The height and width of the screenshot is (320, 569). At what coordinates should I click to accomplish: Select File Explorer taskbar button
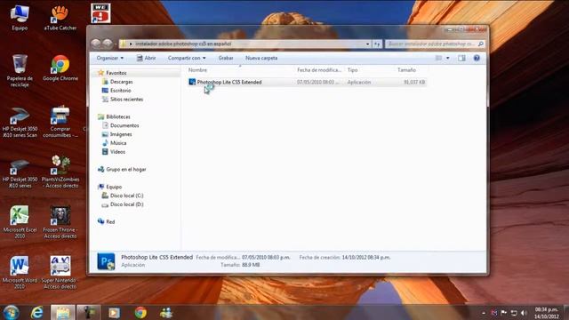pos(63,312)
